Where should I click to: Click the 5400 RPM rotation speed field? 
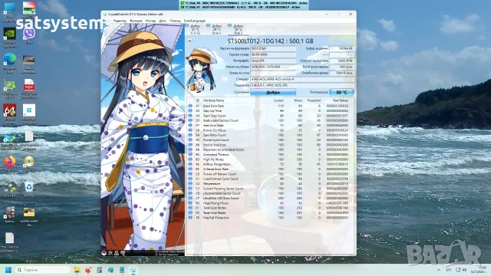coord(341,61)
